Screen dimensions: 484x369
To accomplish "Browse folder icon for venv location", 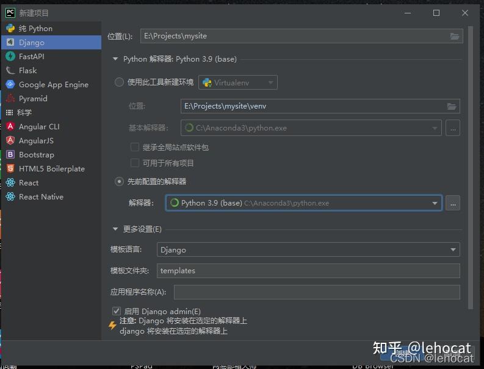I will point(452,107).
